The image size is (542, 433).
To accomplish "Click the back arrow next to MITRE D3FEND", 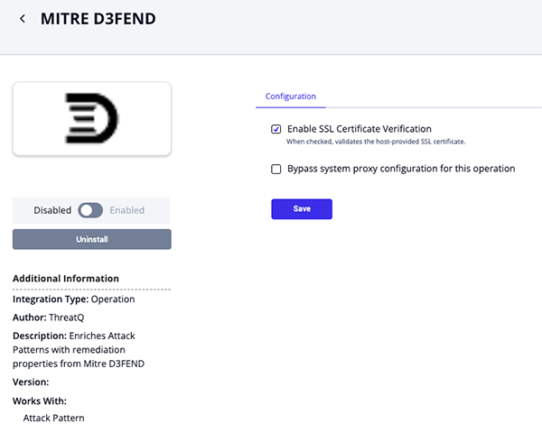I will pyautogui.click(x=23, y=19).
